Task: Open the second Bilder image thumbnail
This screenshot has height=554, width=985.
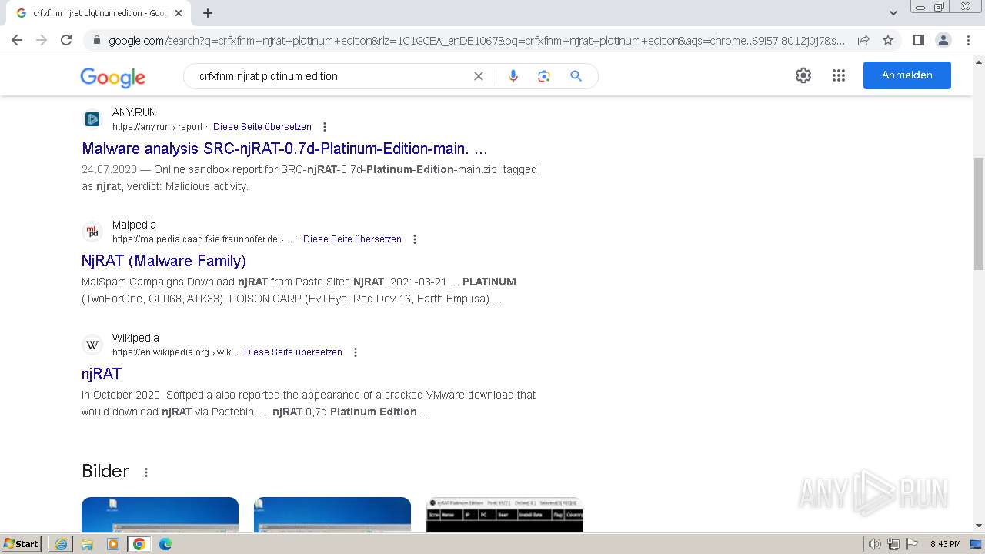Action: [332, 515]
